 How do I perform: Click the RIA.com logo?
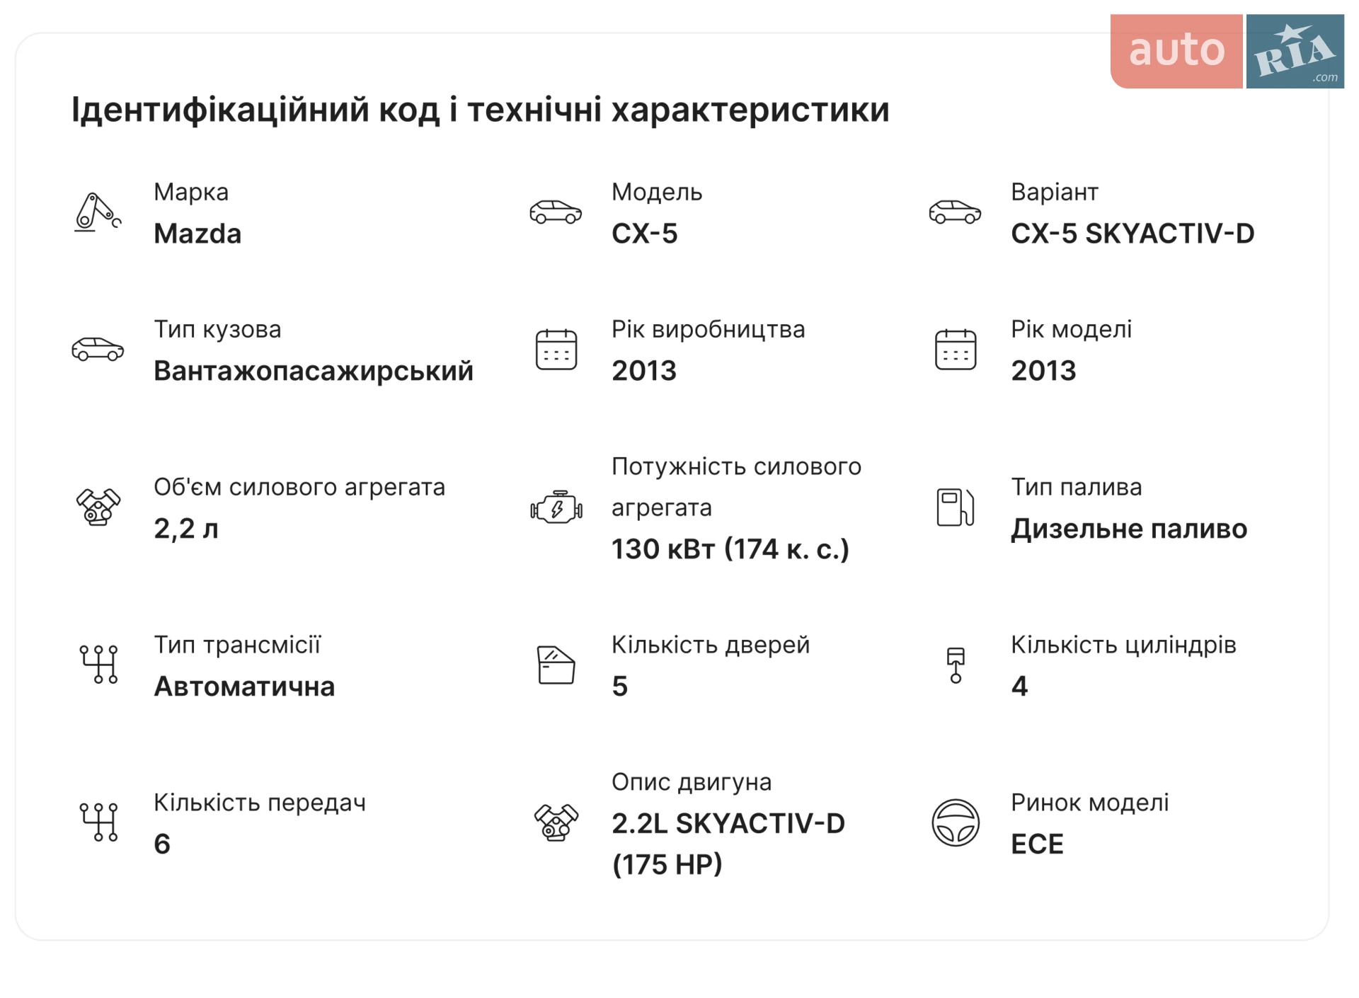tap(1295, 51)
